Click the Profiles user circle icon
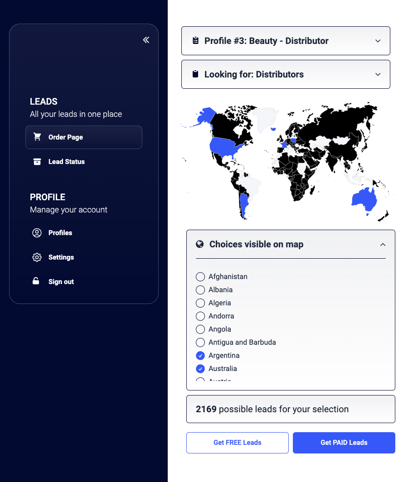 (x=37, y=233)
